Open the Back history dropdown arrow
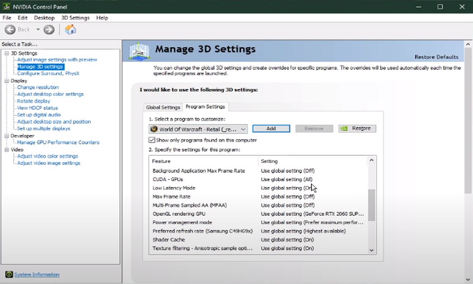 [x=38, y=29]
